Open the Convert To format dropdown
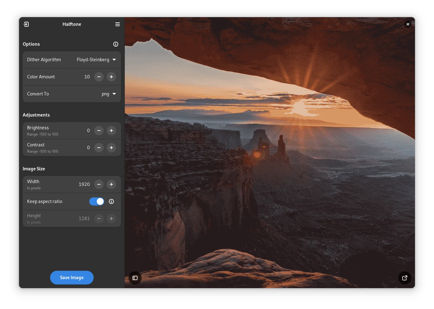434x309 pixels. 72,94
